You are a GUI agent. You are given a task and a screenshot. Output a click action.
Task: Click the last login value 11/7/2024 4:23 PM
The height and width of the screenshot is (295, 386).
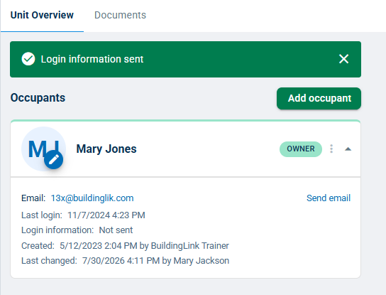(106, 215)
